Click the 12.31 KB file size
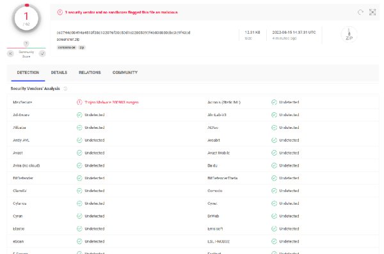This screenshot has height=254, width=384. (252, 33)
